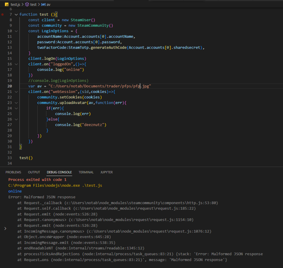
Task: Click the test function symbol icon in breadcrumb
Action: click(27, 4)
